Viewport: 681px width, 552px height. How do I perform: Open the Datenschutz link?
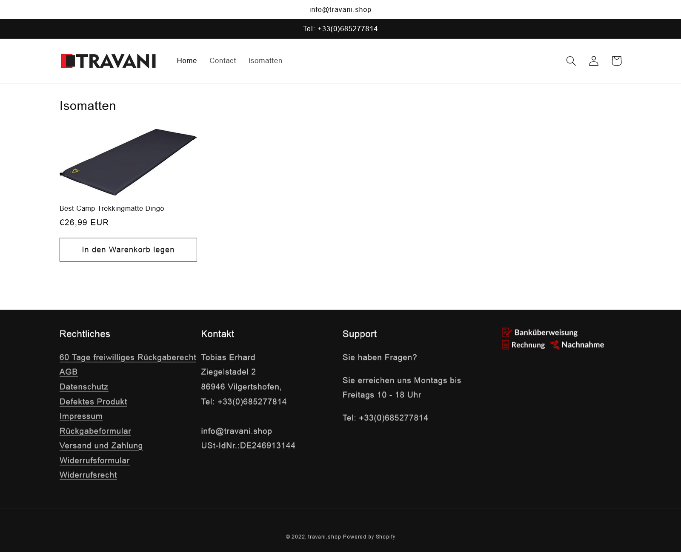click(x=84, y=387)
